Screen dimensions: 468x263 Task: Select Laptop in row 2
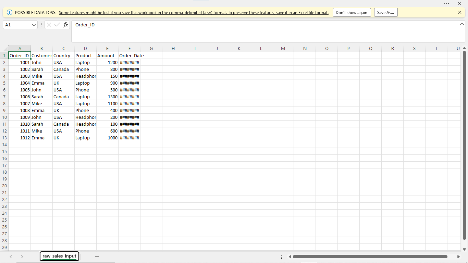point(86,62)
